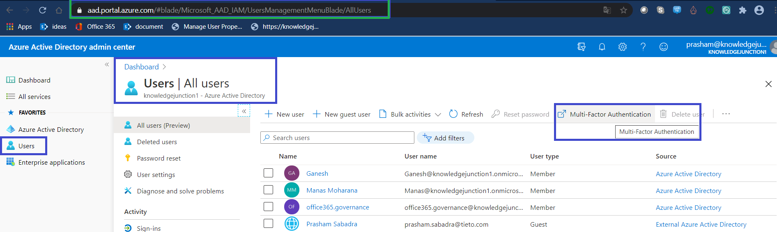Show notifications bell in Azure header
Viewport: 777px width, 232px height.
pos(602,47)
